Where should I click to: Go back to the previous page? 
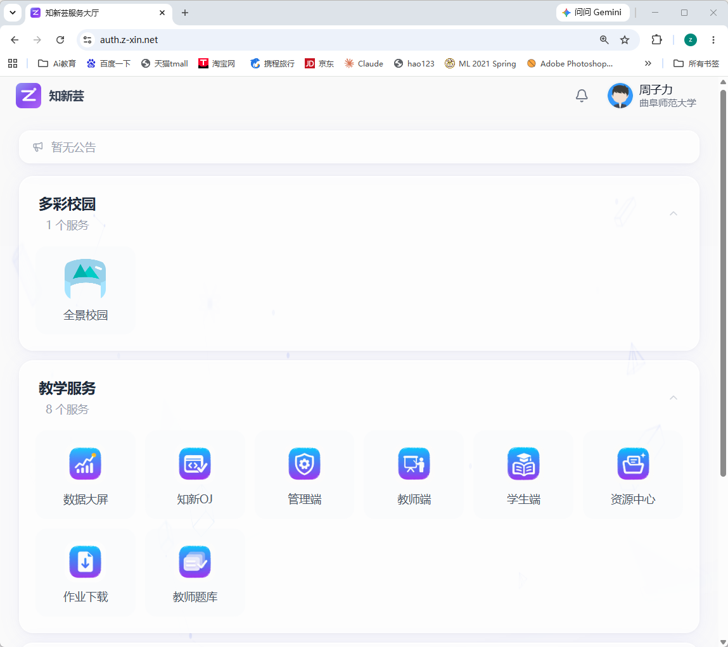click(15, 40)
